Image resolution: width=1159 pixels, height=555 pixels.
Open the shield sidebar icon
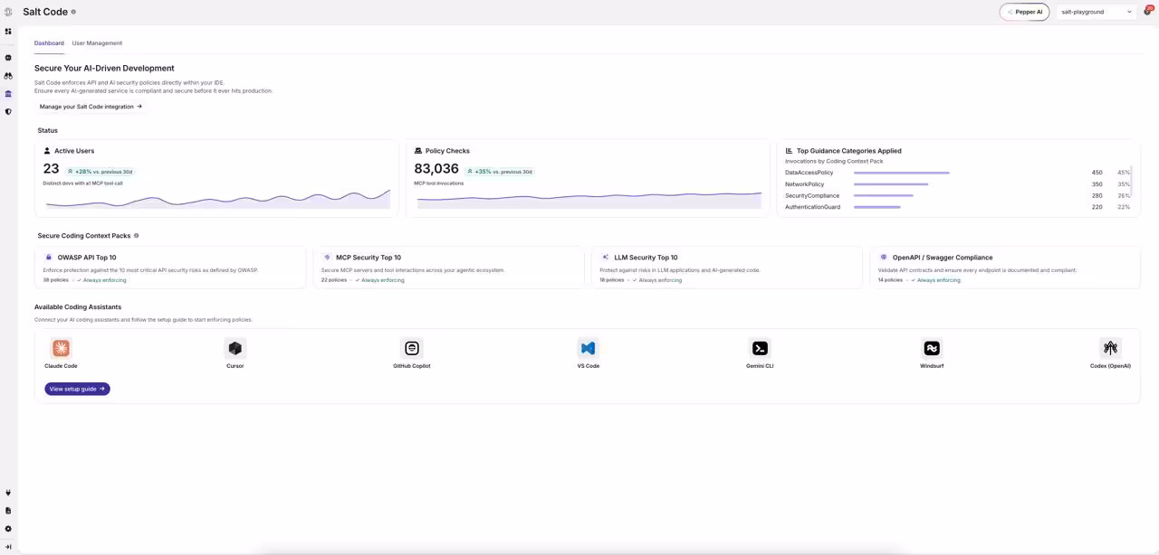click(8, 112)
